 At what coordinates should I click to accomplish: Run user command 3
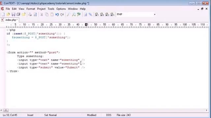[107, 14]
